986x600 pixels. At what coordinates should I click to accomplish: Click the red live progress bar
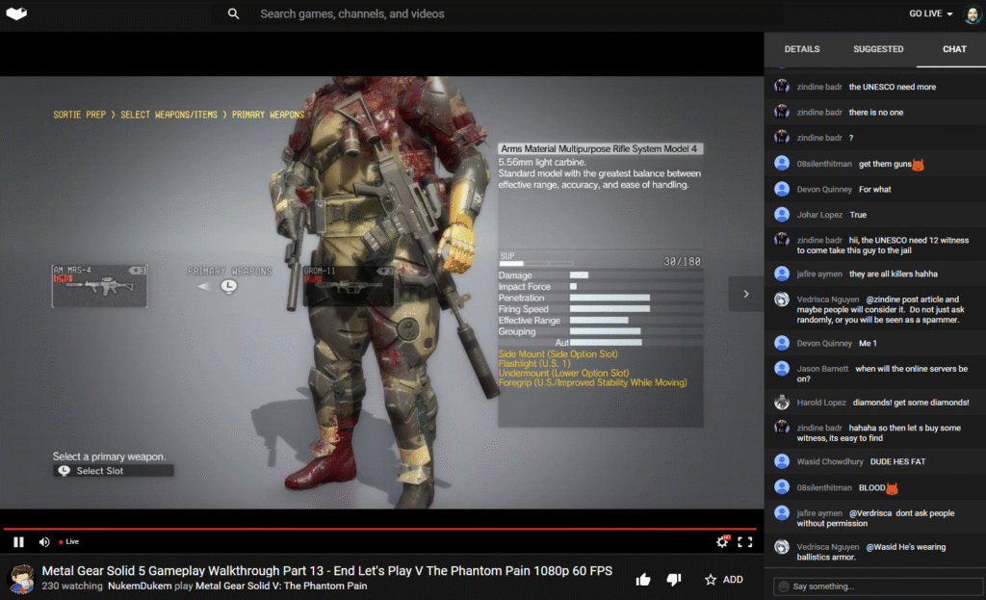tap(379, 529)
